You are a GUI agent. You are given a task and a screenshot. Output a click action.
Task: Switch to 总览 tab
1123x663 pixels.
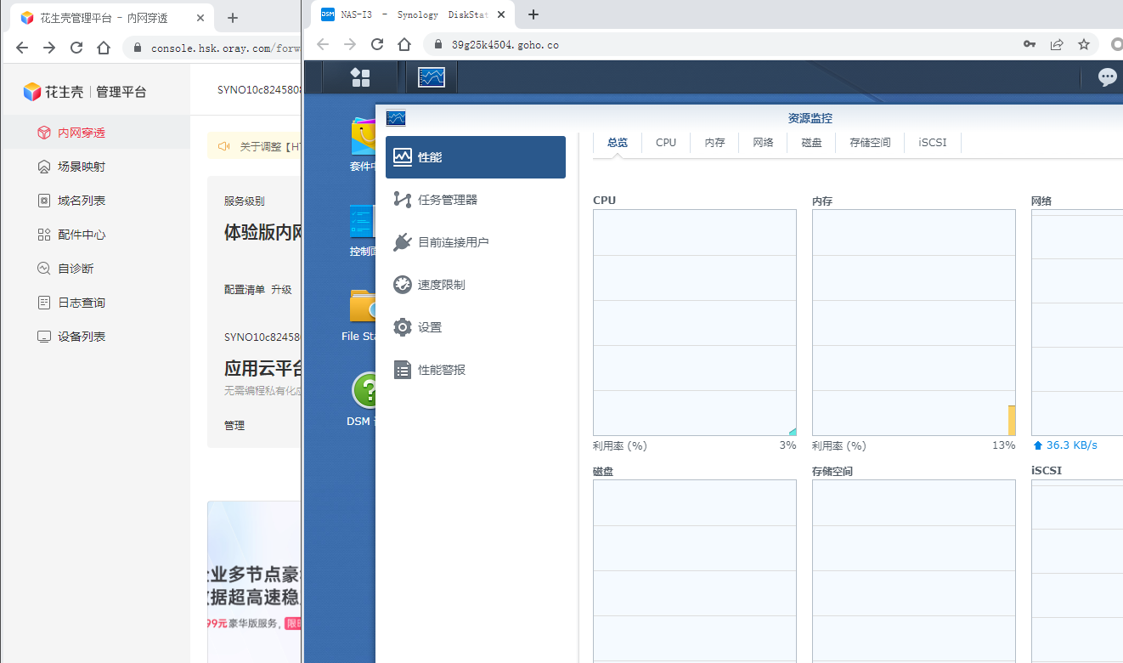[618, 143]
